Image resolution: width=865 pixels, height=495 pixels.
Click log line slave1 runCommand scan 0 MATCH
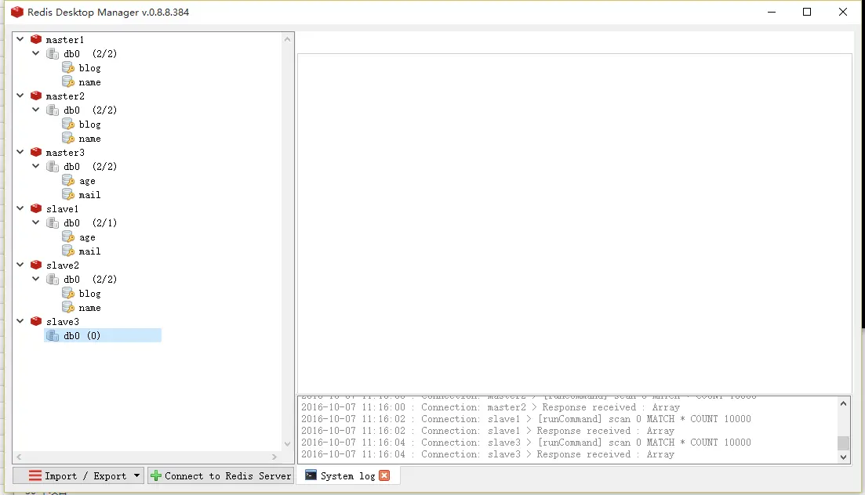coord(525,419)
